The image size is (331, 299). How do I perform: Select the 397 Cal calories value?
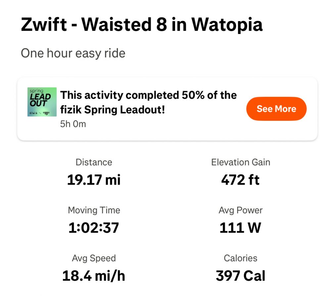point(241,276)
